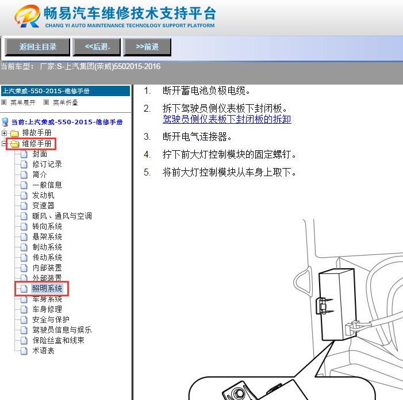Click the computer icon beside 当前 root node

pyautogui.click(x=5, y=122)
